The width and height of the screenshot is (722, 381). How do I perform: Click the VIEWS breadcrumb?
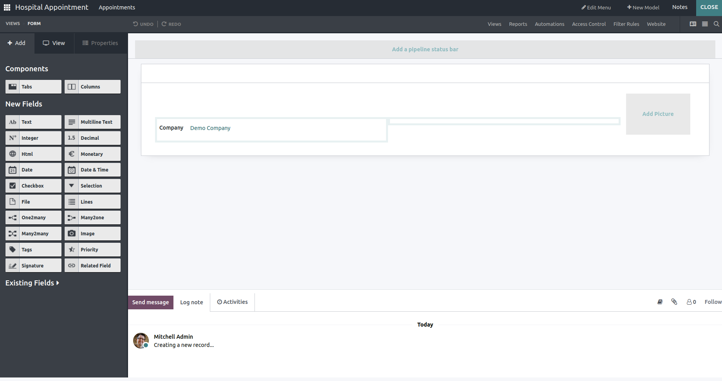pos(13,23)
